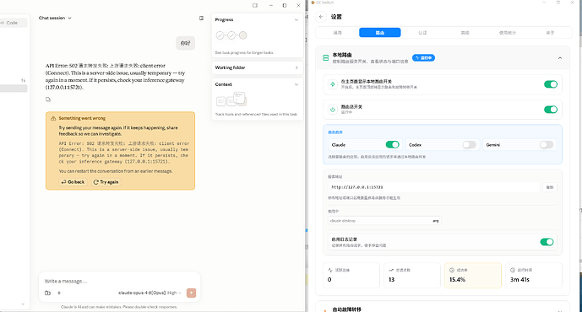This screenshot has width=582, height=312.
Task: Focus the Write a message input
Action: (x=119, y=282)
